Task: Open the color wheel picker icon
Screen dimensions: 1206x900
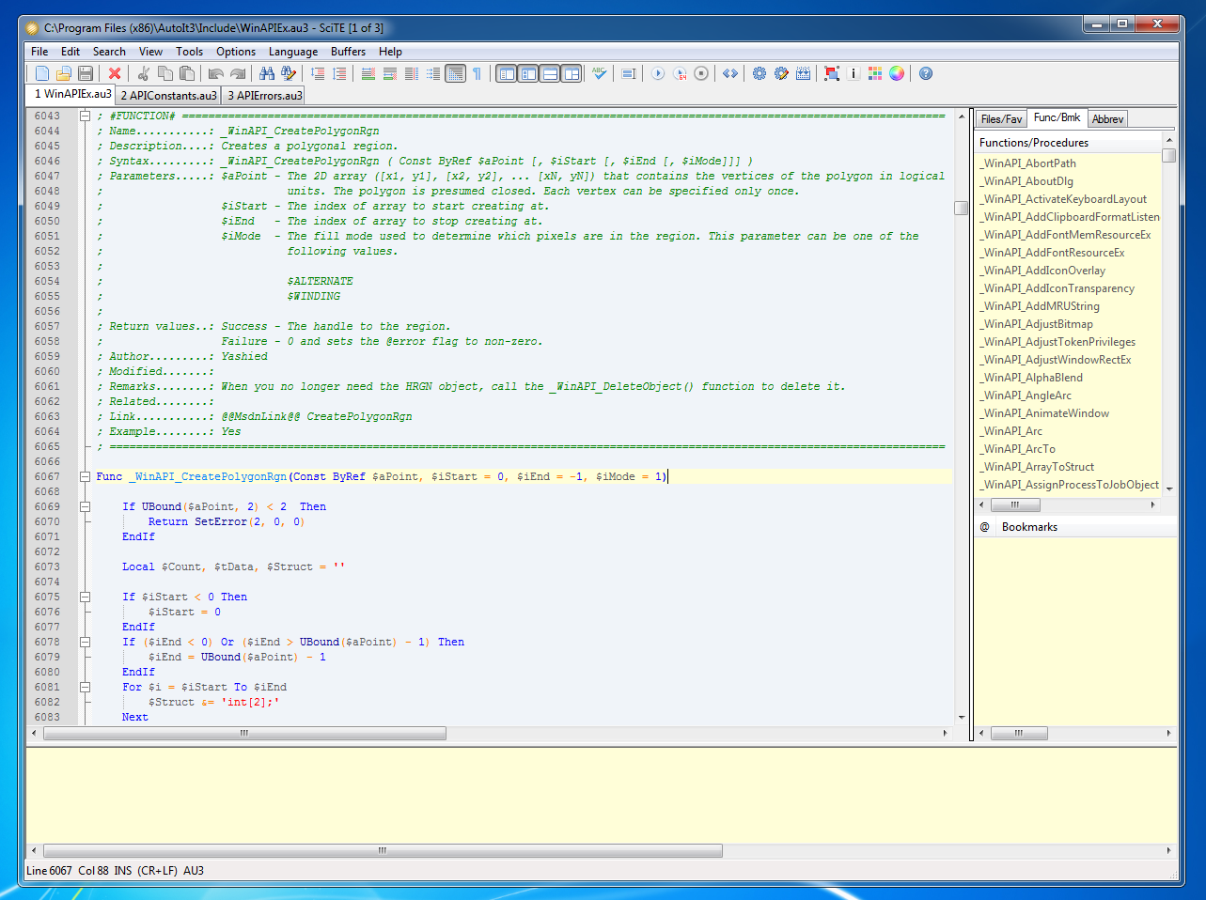Action: tap(897, 73)
